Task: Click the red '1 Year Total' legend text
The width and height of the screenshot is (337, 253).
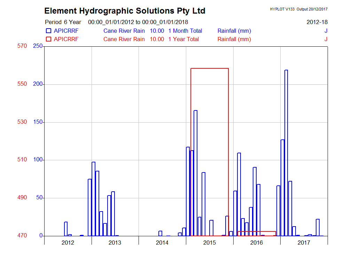Action: click(183, 39)
